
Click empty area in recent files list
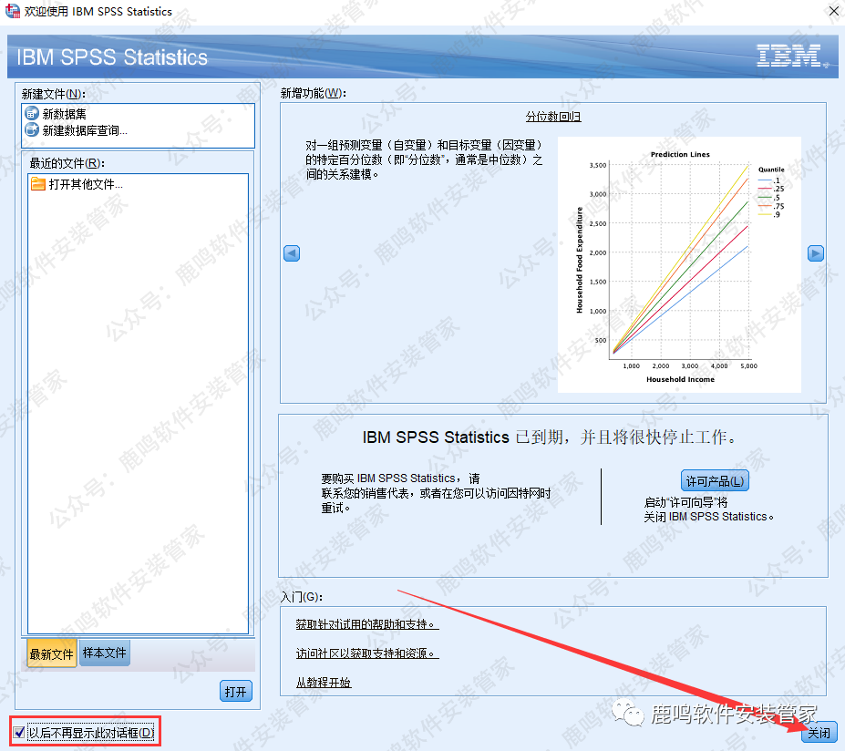point(137,410)
